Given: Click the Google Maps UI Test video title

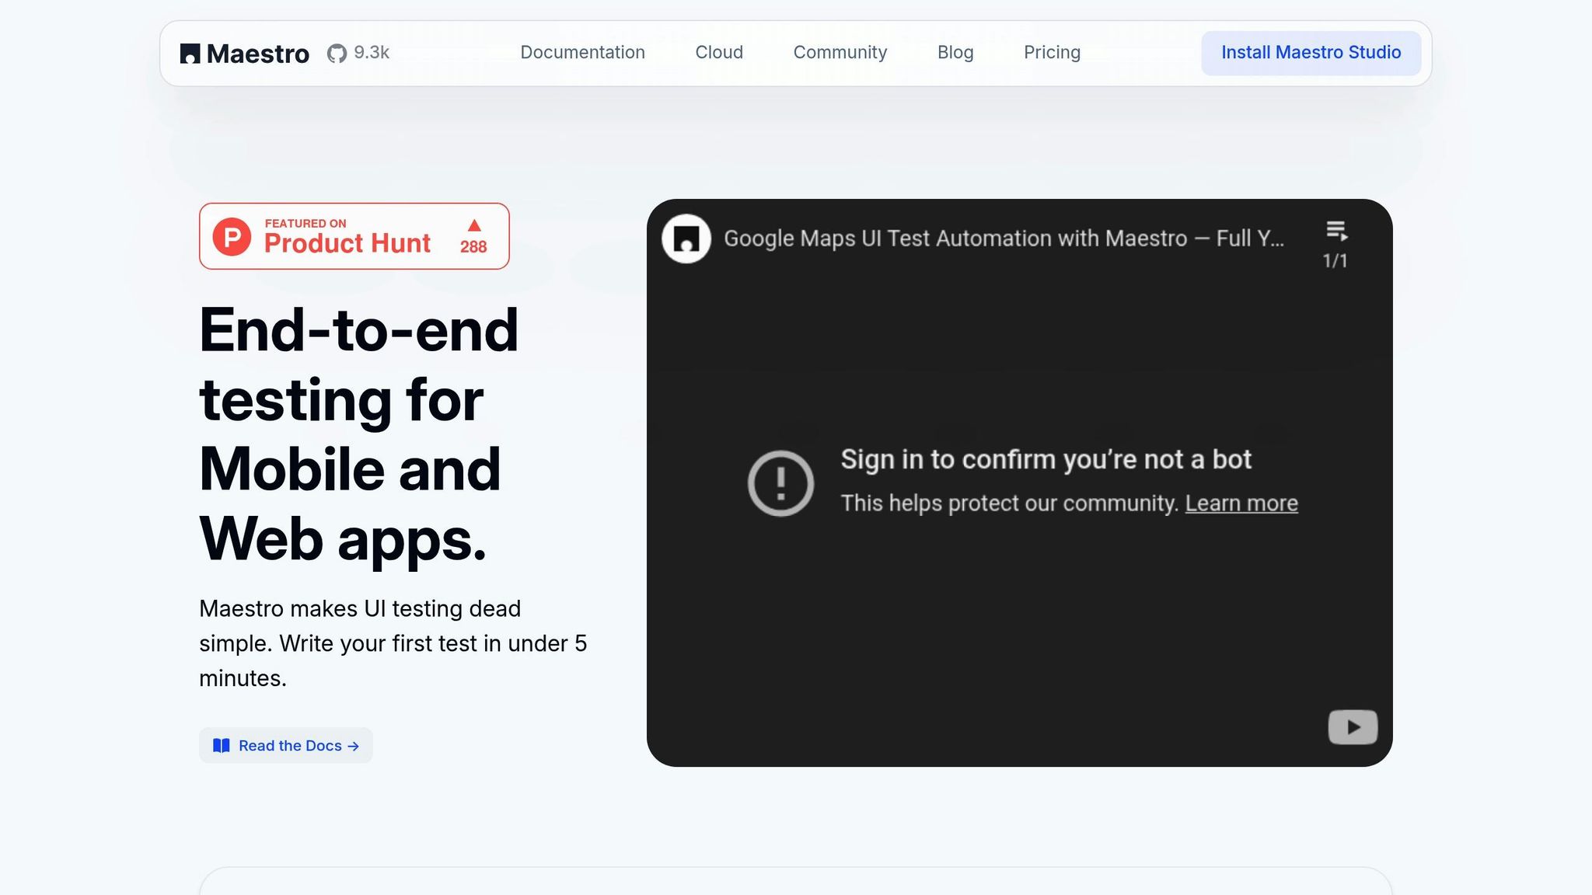Looking at the screenshot, I should [1004, 239].
